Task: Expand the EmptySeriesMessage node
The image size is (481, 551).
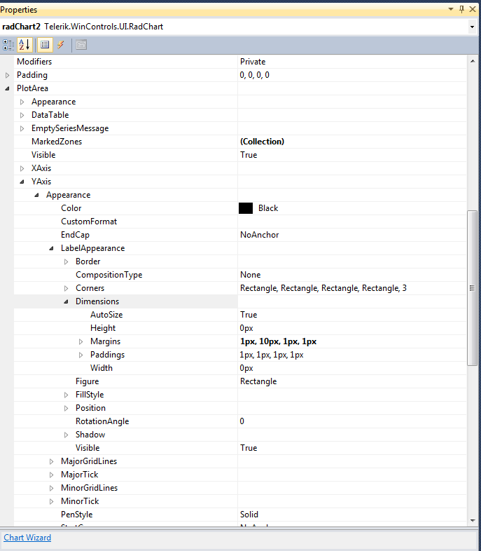Action: pyautogui.click(x=22, y=128)
